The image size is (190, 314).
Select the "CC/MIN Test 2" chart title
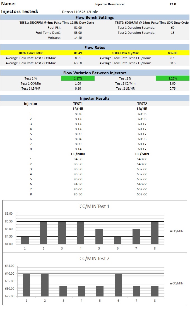pyautogui.click(x=95, y=258)
